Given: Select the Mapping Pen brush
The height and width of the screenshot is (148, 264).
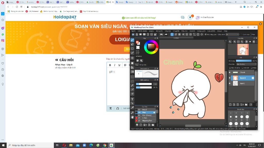Looking at the screenshot, I should click(146, 121).
